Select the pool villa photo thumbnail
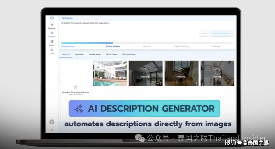The width and height of the screenshot is (275, 149). 110,73
